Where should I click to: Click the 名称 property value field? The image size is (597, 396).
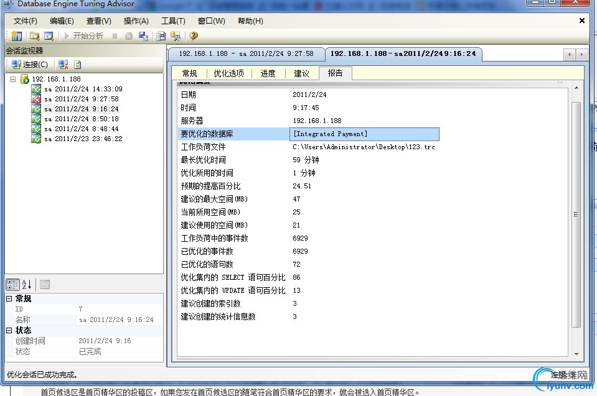pos(120,320)
